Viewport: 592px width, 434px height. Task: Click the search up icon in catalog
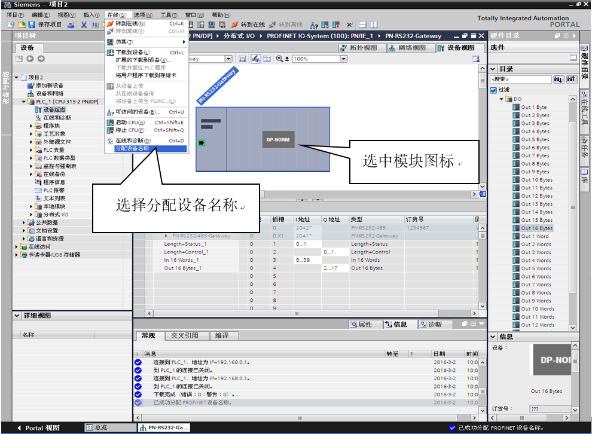[570, 80]
